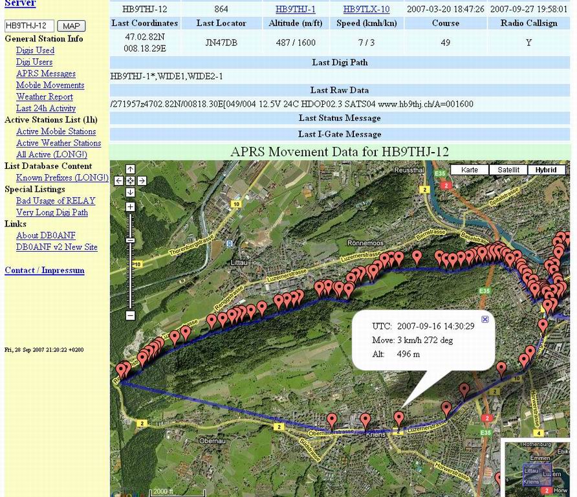Click the course value 49

pyautogui.click(x=446, y=43)
